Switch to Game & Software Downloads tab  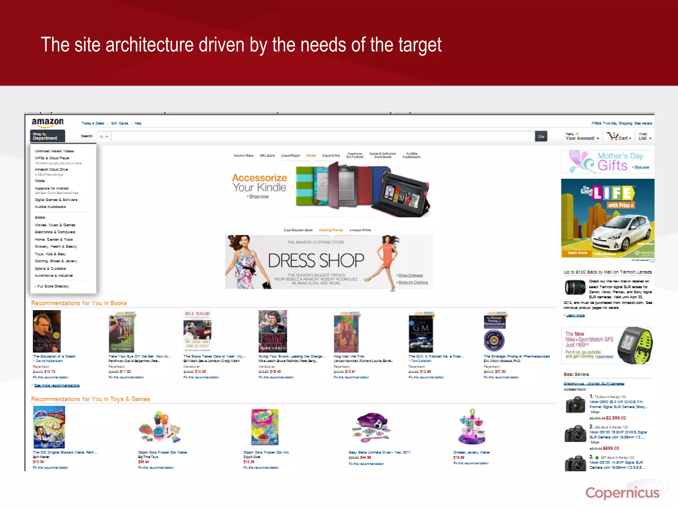[x=383, y=155]
